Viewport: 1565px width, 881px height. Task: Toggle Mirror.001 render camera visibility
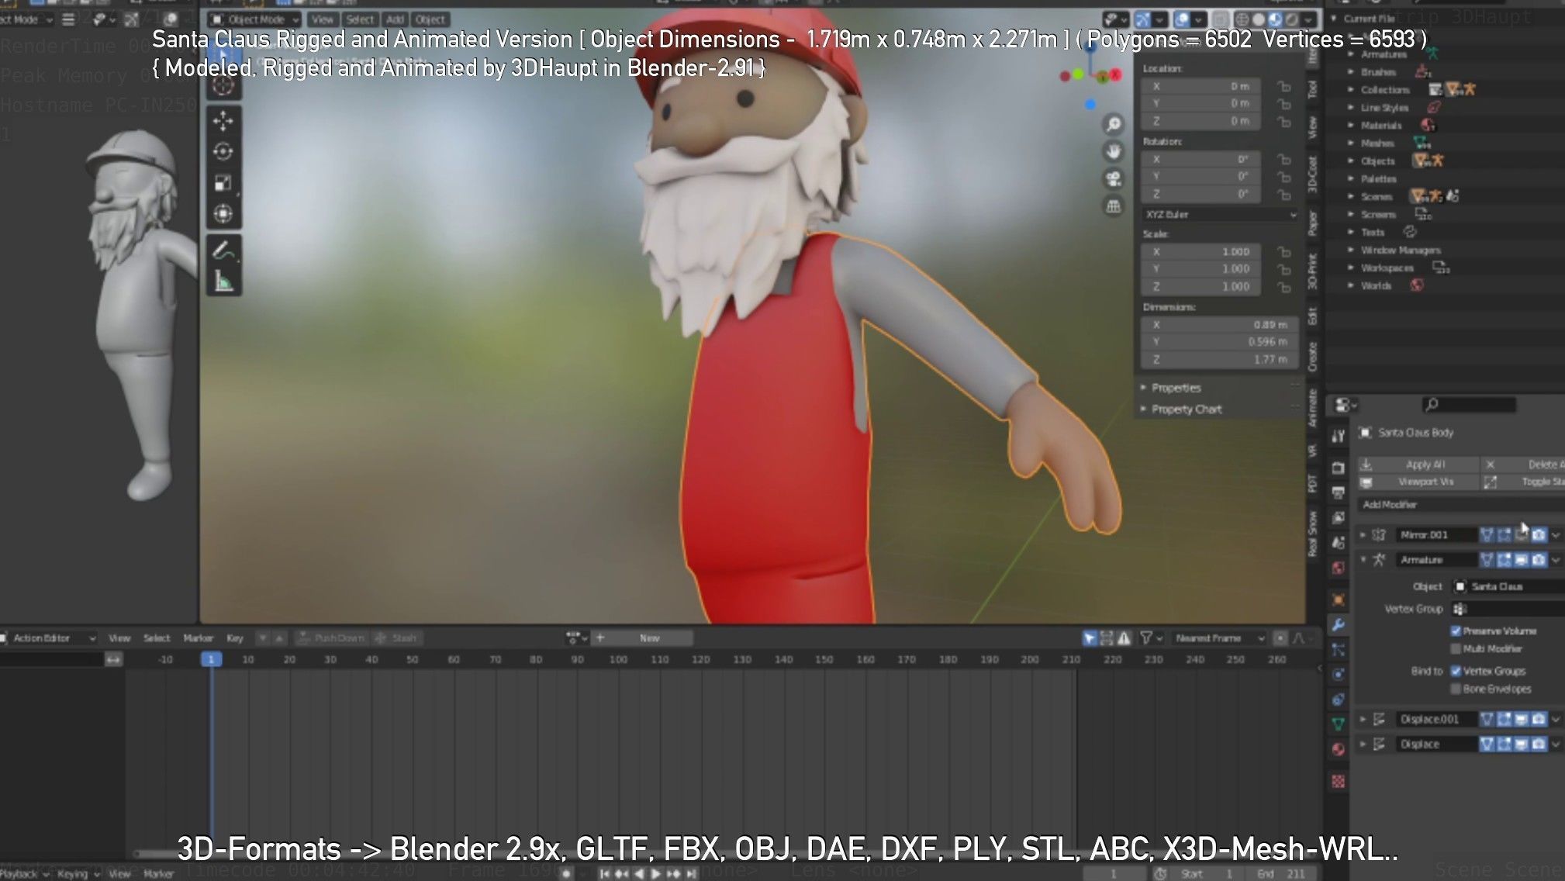pos(1539,534)
